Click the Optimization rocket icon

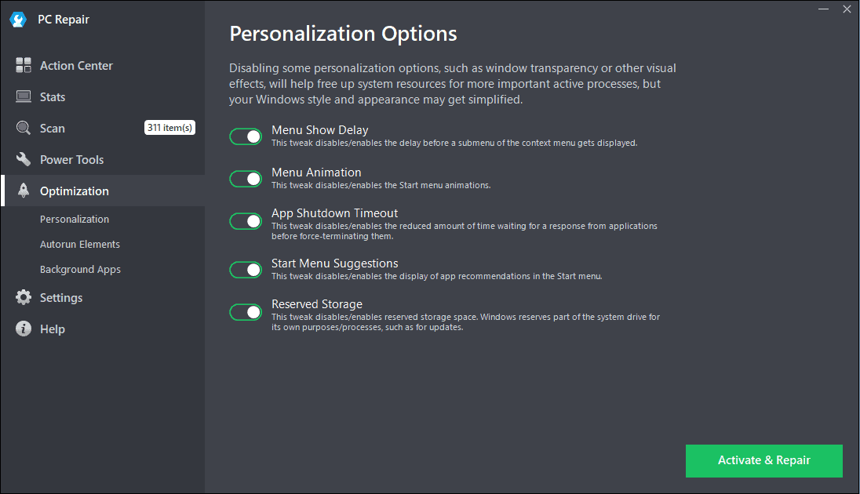(23, 191)
